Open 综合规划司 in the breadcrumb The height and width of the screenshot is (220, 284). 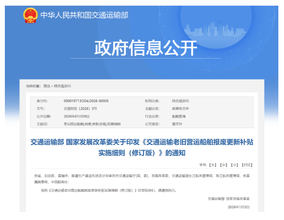pos(62,86)
